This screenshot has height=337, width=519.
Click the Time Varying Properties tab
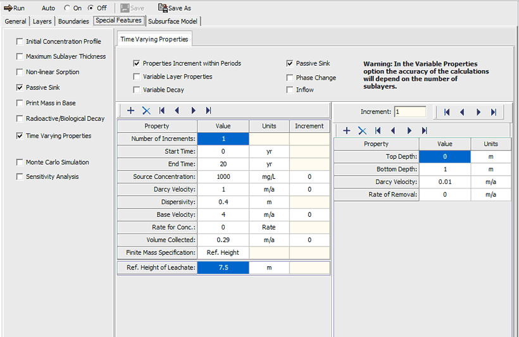click(154, 39)
